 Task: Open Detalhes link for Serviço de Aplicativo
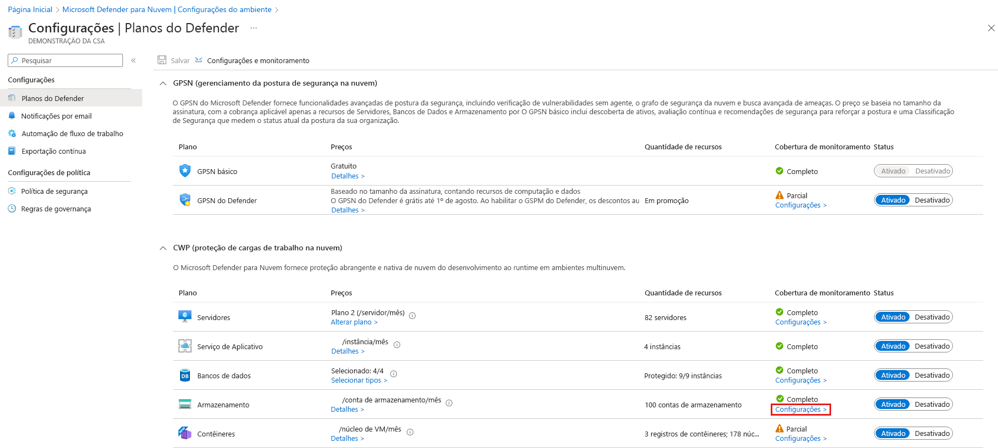347,351
